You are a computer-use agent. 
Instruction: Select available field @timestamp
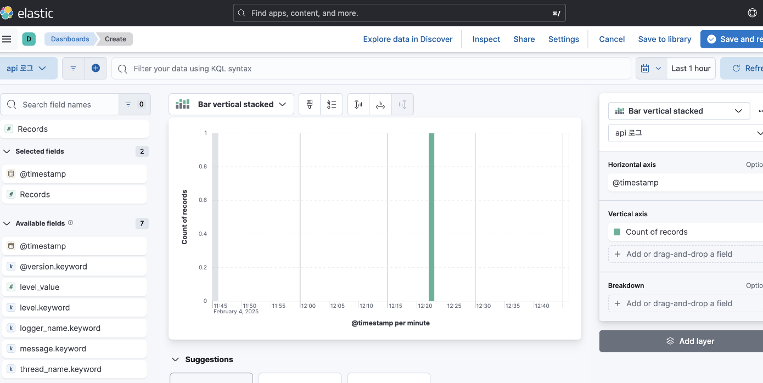pos(75,246)
